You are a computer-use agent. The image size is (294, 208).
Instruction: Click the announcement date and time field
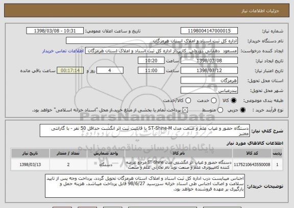(x=55, y=31)
